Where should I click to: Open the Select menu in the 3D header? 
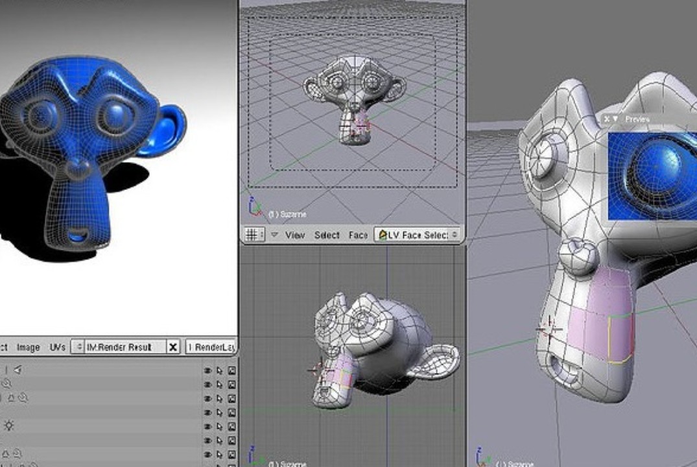(327, 235)
